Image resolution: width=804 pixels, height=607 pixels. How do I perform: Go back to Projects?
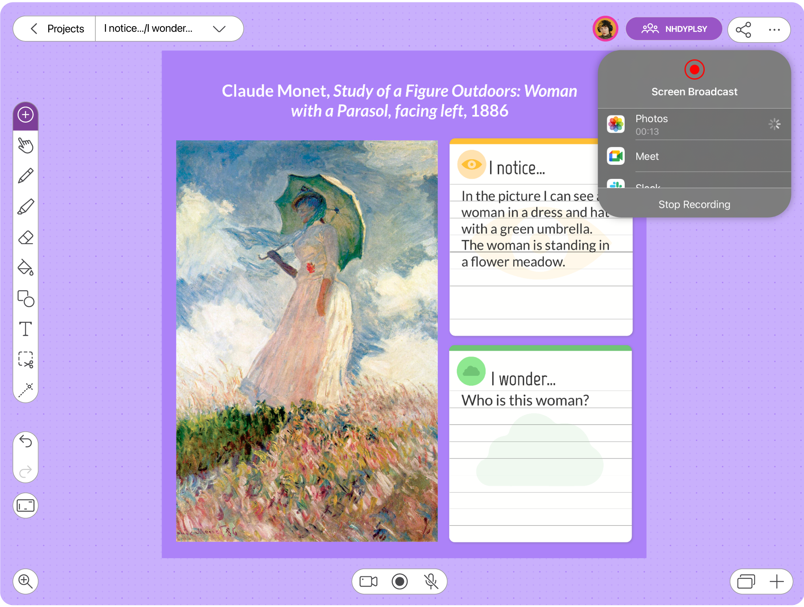coord(57,29)
